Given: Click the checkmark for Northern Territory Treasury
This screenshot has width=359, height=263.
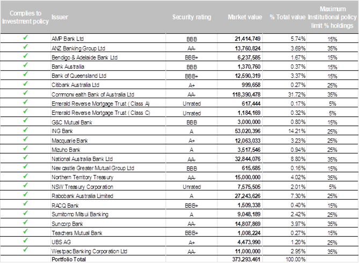Looking at the screenshot, I should coord(25,176).
